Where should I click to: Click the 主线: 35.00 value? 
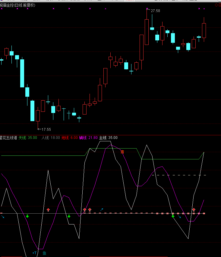(108, 138)
